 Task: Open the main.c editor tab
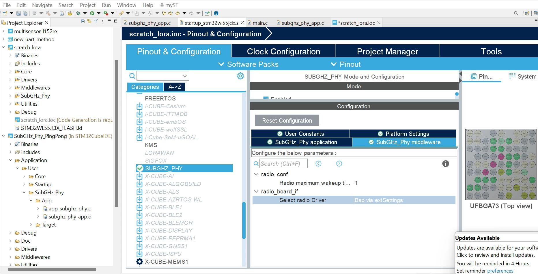tap(258, 23)
